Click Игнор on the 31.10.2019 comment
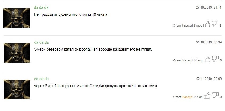Screen dimensions: 225x111 (x=198, y=61)
